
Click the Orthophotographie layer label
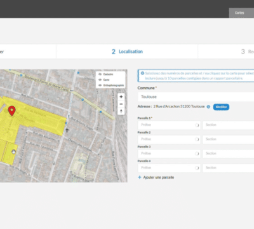(114, 85)
